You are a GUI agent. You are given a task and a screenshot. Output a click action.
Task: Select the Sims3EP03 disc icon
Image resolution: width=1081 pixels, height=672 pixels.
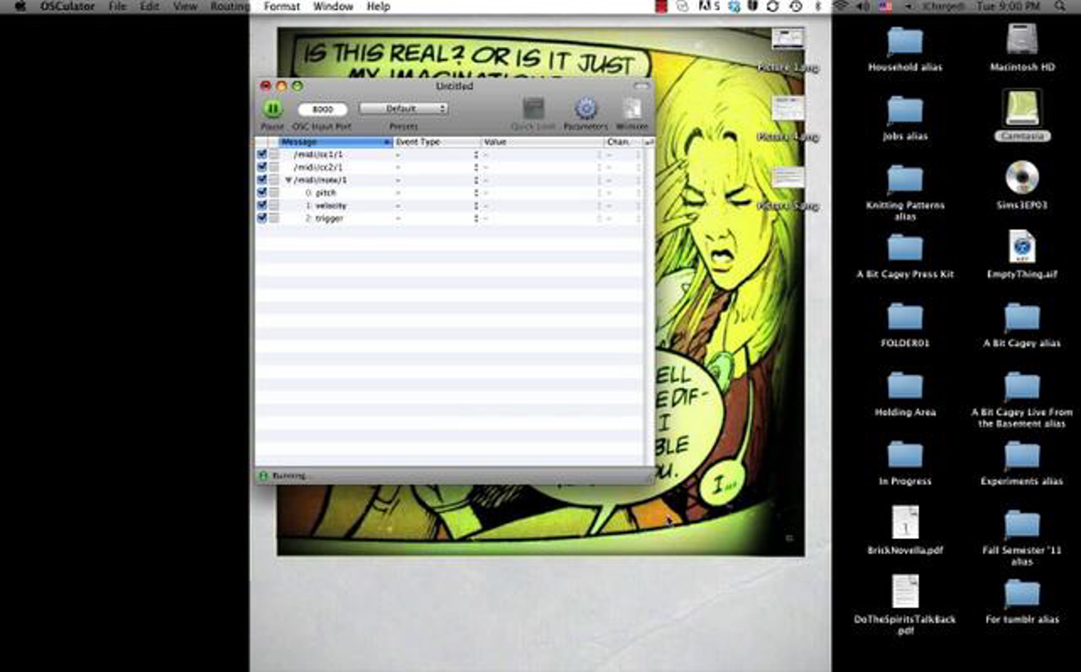[1022, 177]
